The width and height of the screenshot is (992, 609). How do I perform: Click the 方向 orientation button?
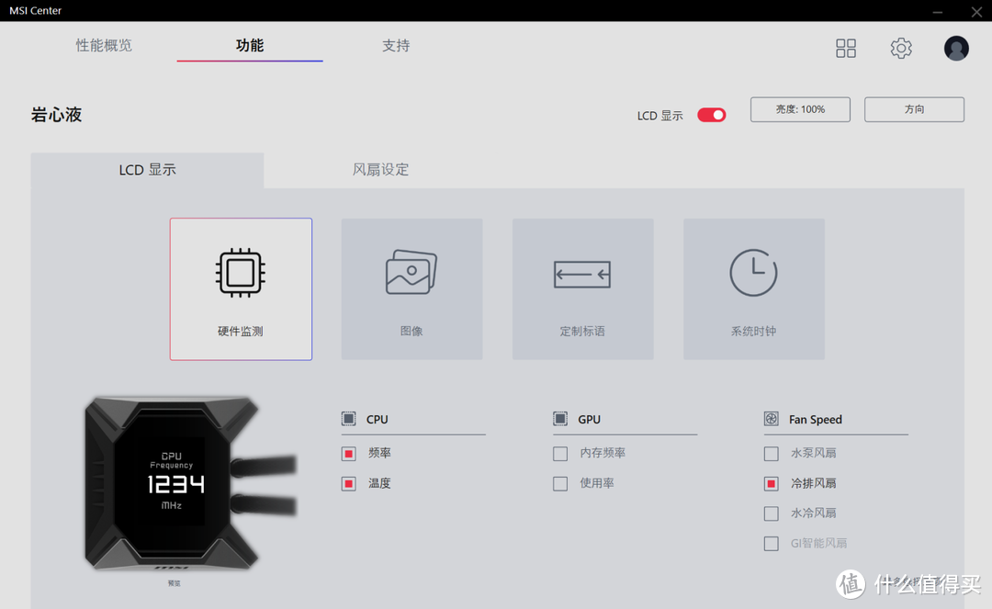914,108
